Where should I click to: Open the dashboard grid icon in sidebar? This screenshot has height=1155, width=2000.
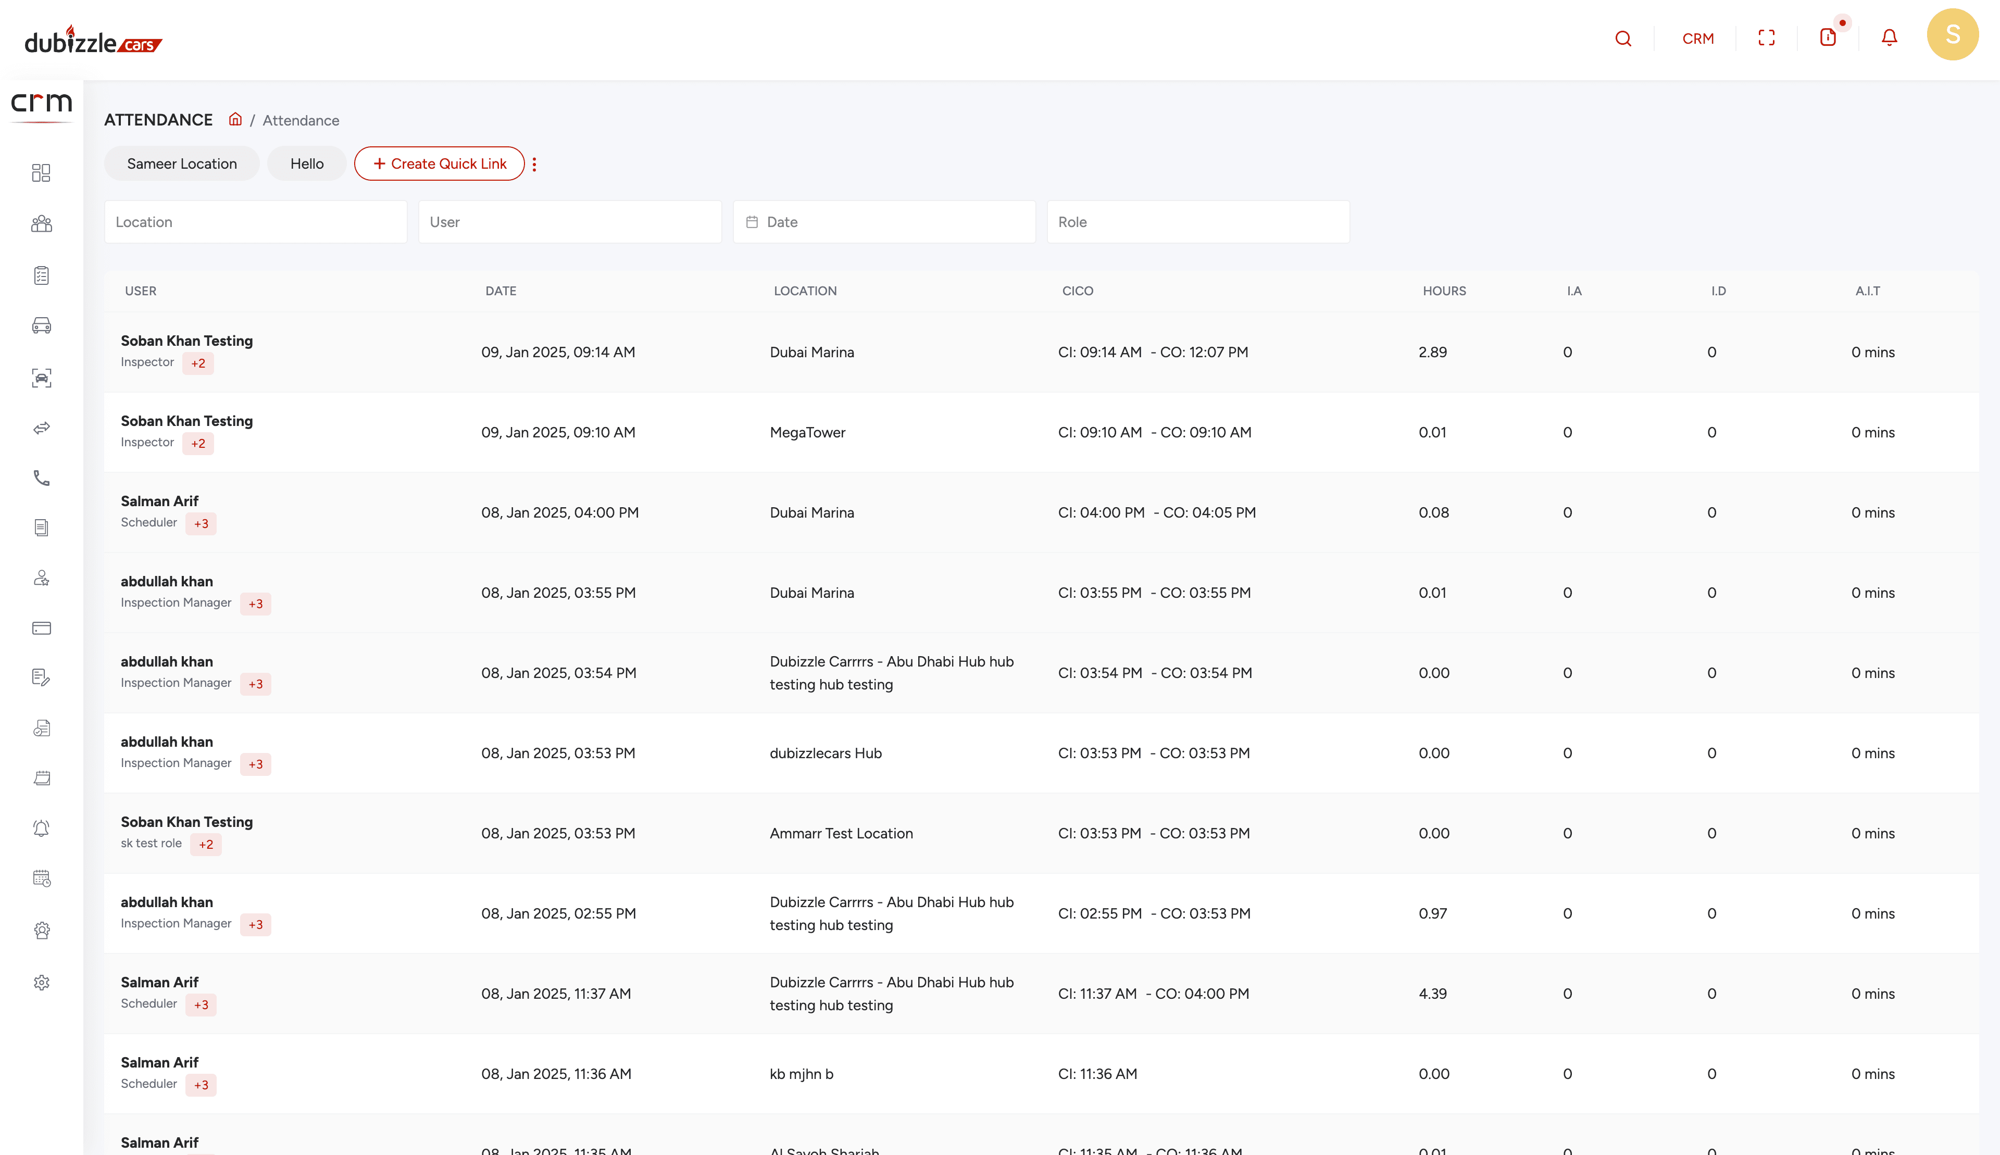click(x=41, y=173)
